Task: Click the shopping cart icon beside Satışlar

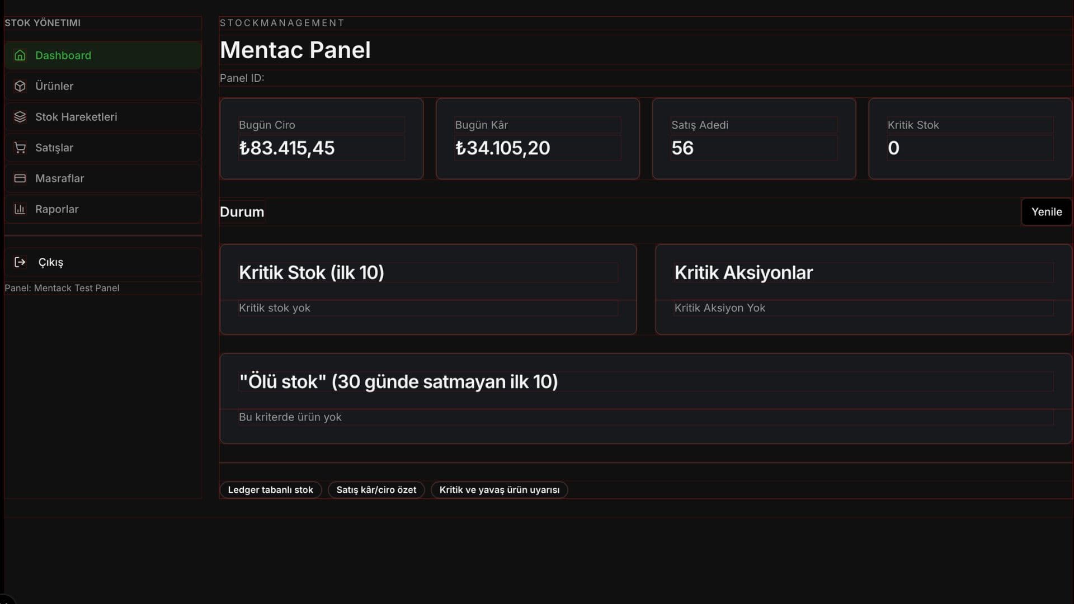Action: (20, 148)
